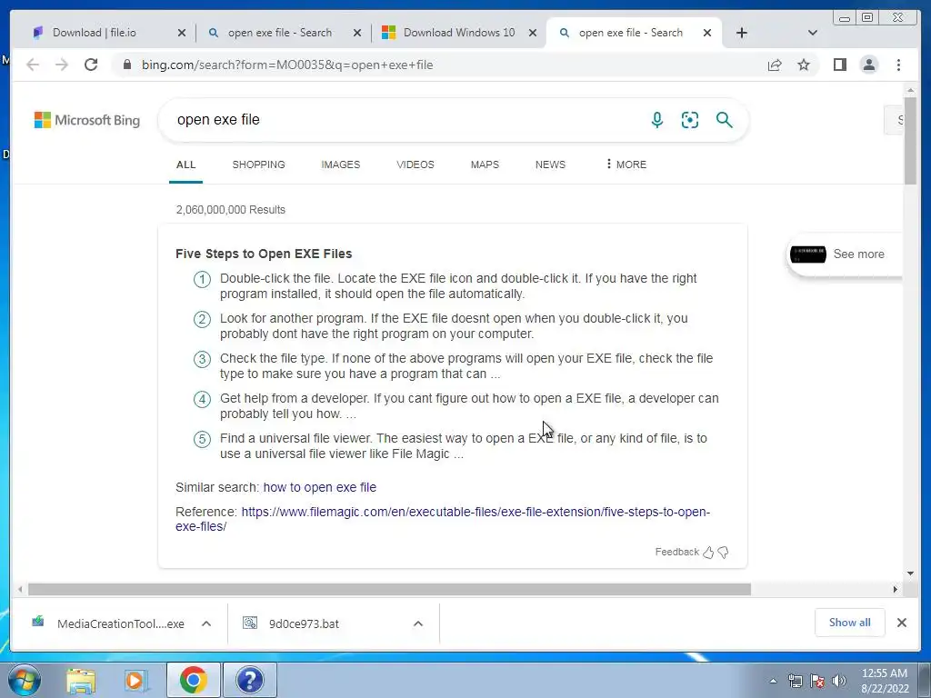Viewport: 931px width, 698px height.
Task: Show all downloads
Action: [x=850, y=622]
